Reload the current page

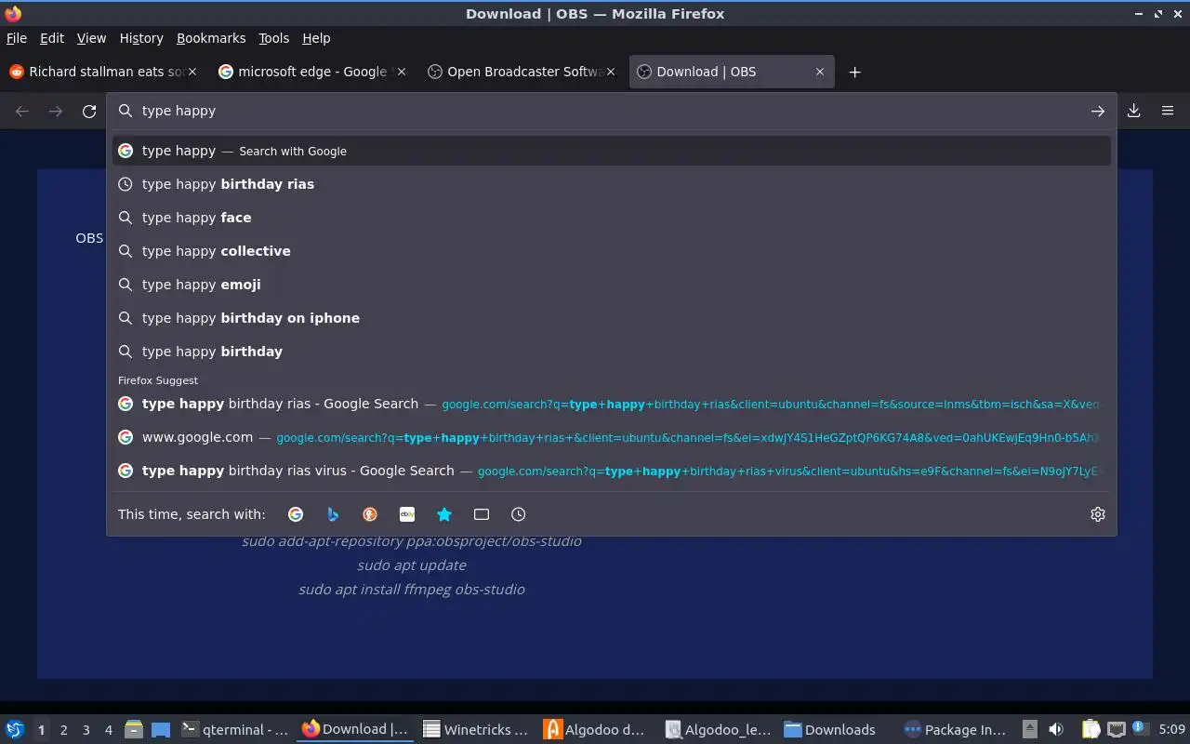(89, 111)
